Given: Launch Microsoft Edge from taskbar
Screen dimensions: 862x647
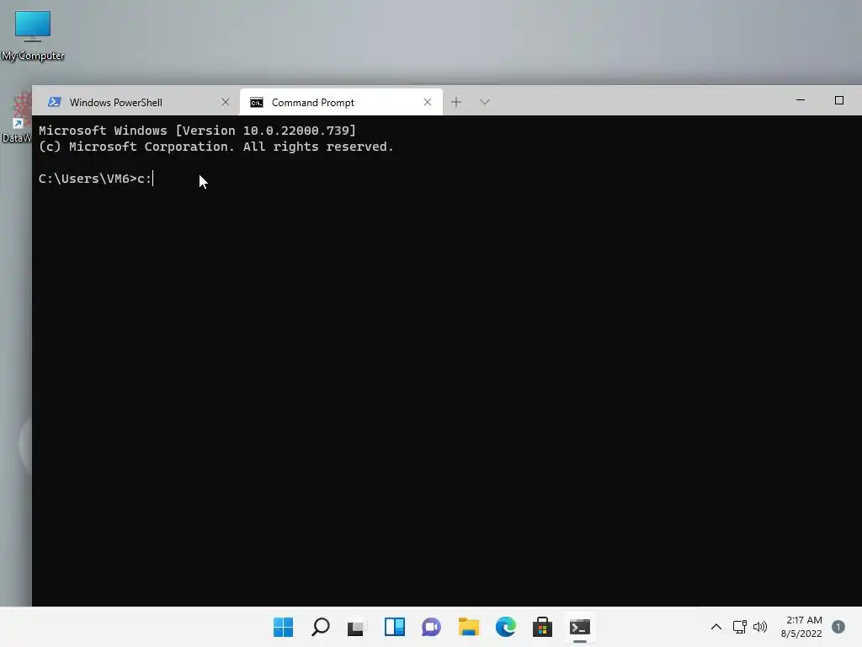Looking at the screenshot, I should pyautogui.click(x=506, y=627).
